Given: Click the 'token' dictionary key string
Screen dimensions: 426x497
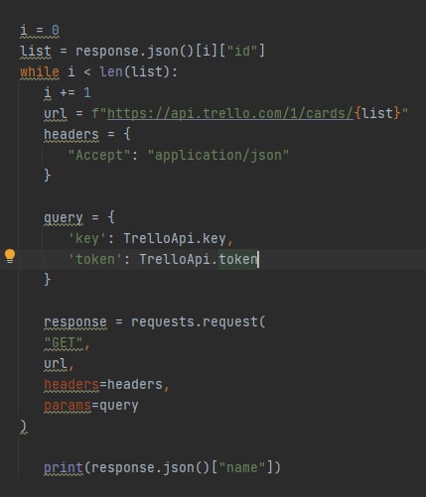Looking at the screenshot, I should 95,259.
